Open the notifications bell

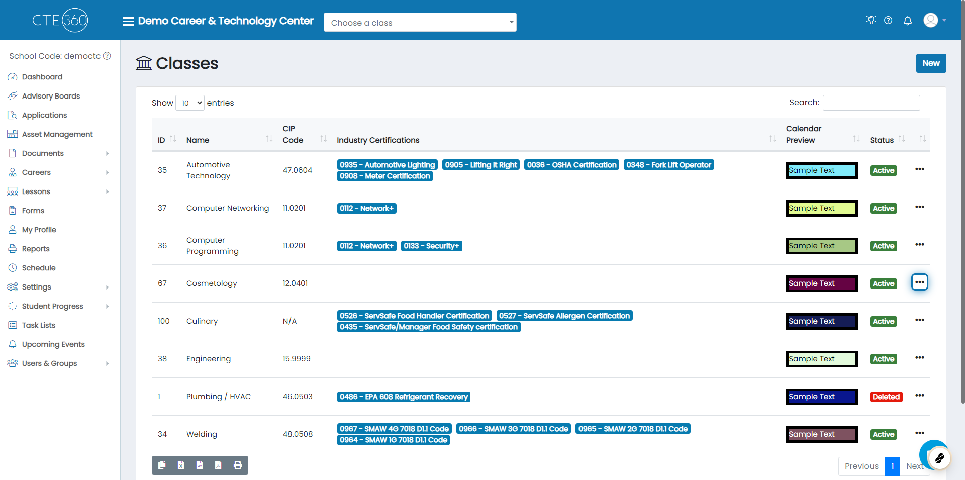(908, 21)
